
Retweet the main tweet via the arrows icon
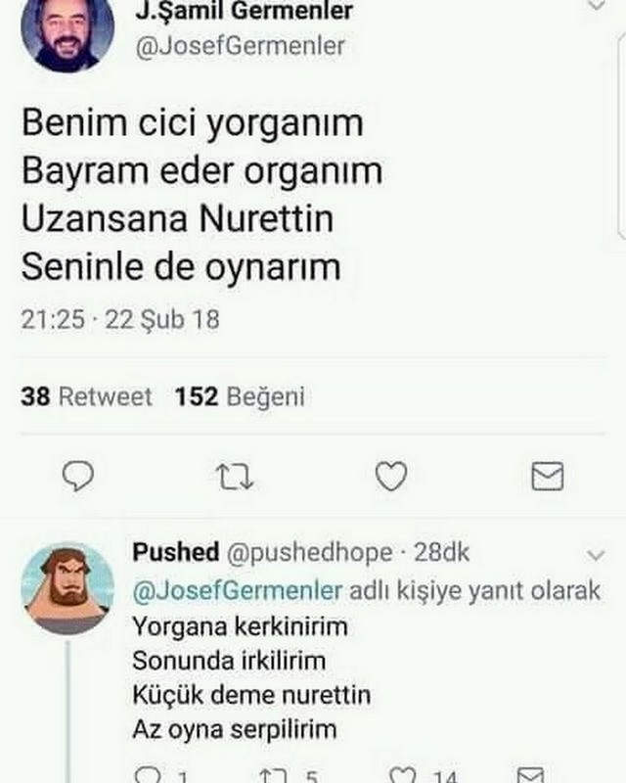234,477
